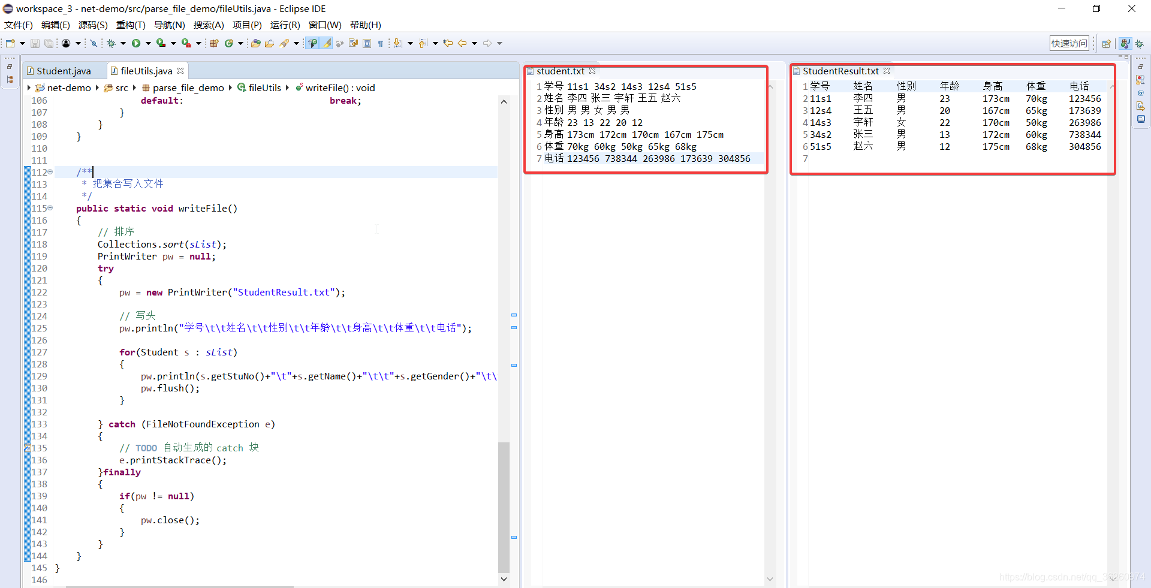Click the Skip All Breakpoints icon
The image size is (1151, 588).
click(94, 43)
